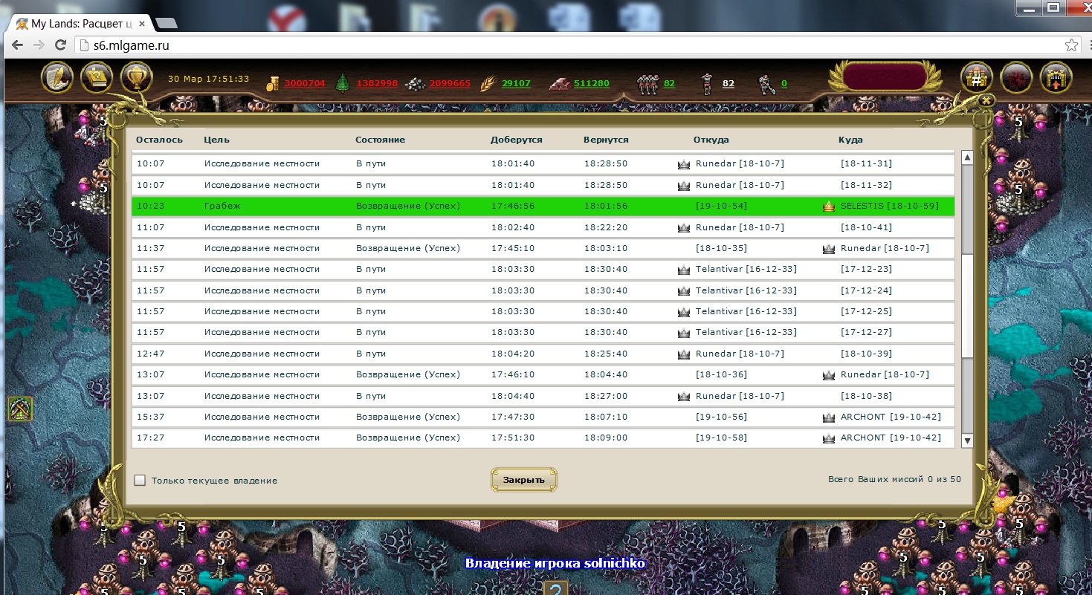This screenshot has width=1092, height=595.
Task: Click destination [17-12-27]
Action: pos(866,332)
